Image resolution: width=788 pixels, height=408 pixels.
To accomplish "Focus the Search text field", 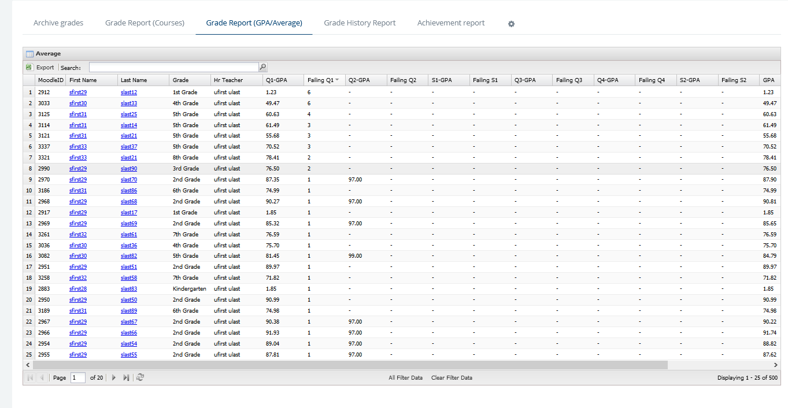I will (x=173, y=68).
